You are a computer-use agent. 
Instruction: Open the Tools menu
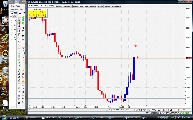18,6
